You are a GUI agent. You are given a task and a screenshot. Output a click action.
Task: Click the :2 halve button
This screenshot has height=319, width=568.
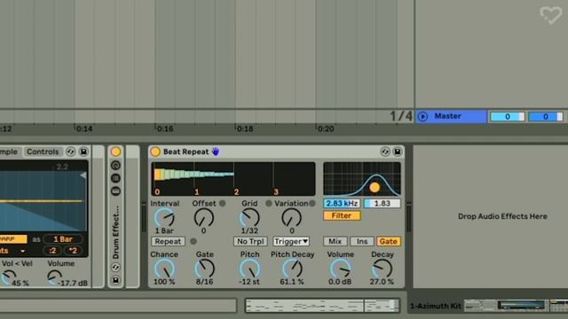52,251
